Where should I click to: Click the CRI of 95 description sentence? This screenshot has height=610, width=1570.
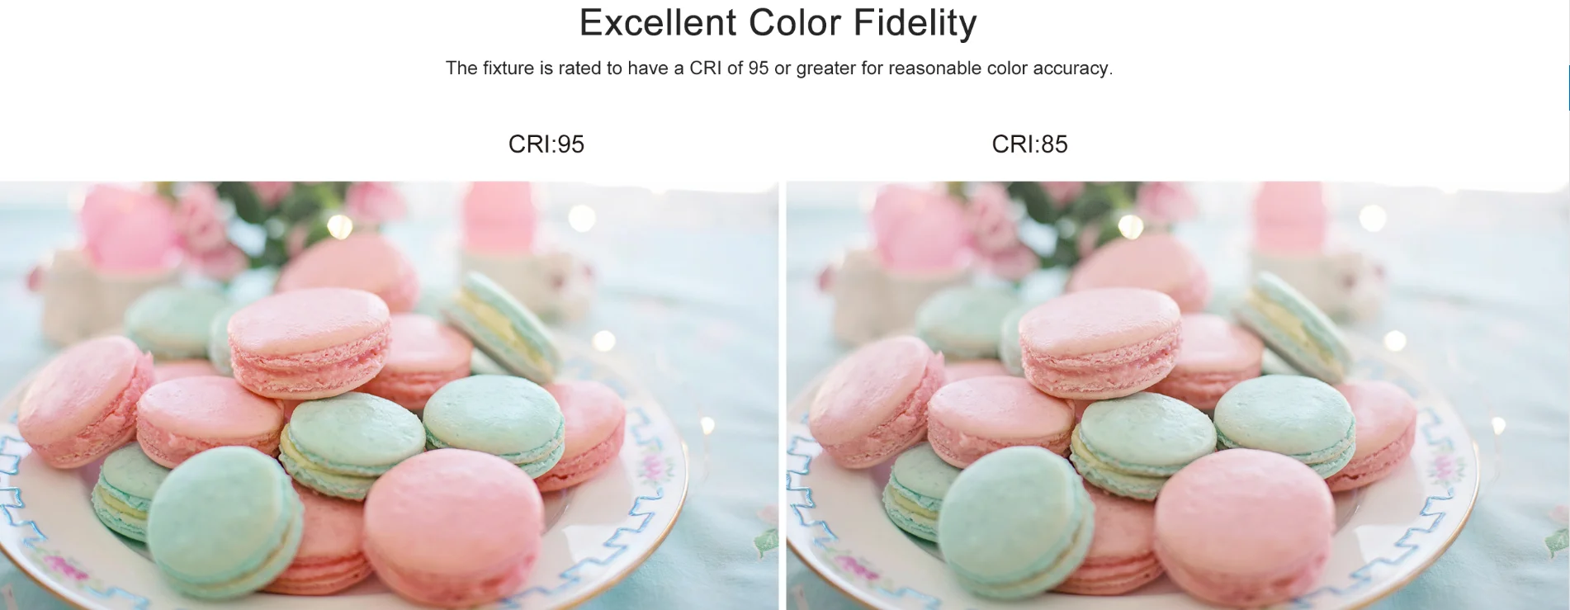[779, 69]
